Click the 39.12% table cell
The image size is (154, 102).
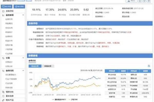pyautogui.click(x=145, y=82)
